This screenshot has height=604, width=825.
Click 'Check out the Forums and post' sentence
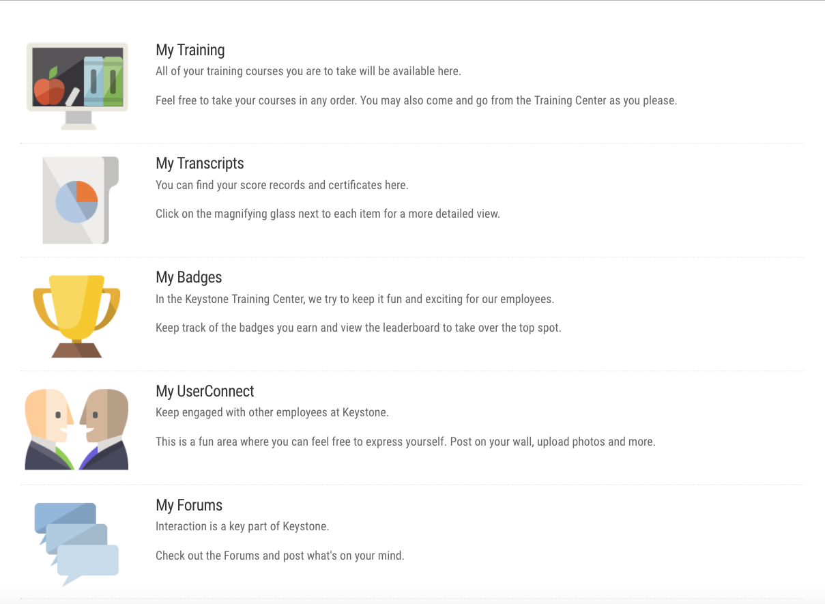(x=280, y=556)
